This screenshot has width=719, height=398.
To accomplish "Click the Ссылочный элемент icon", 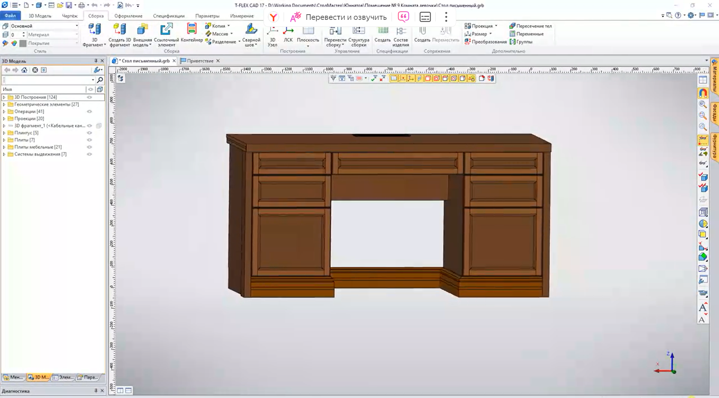I will click(x=166, y=35).
